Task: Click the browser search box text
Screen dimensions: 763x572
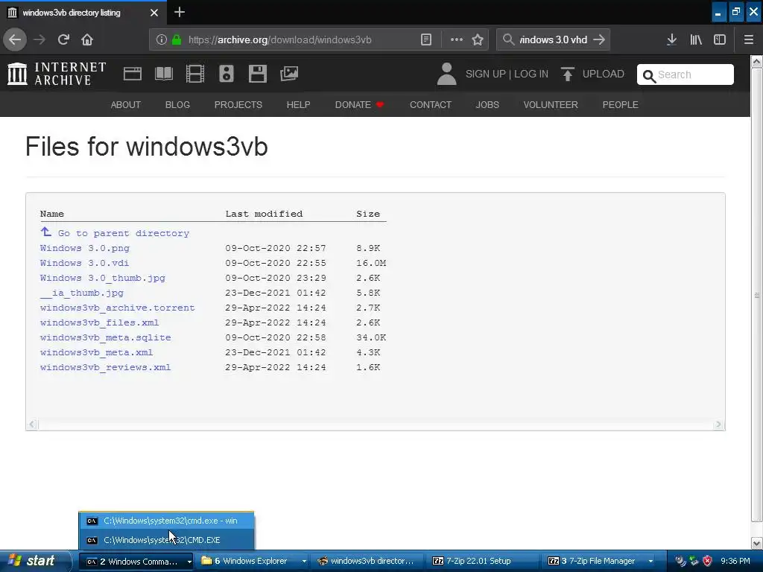Action: 554,40
